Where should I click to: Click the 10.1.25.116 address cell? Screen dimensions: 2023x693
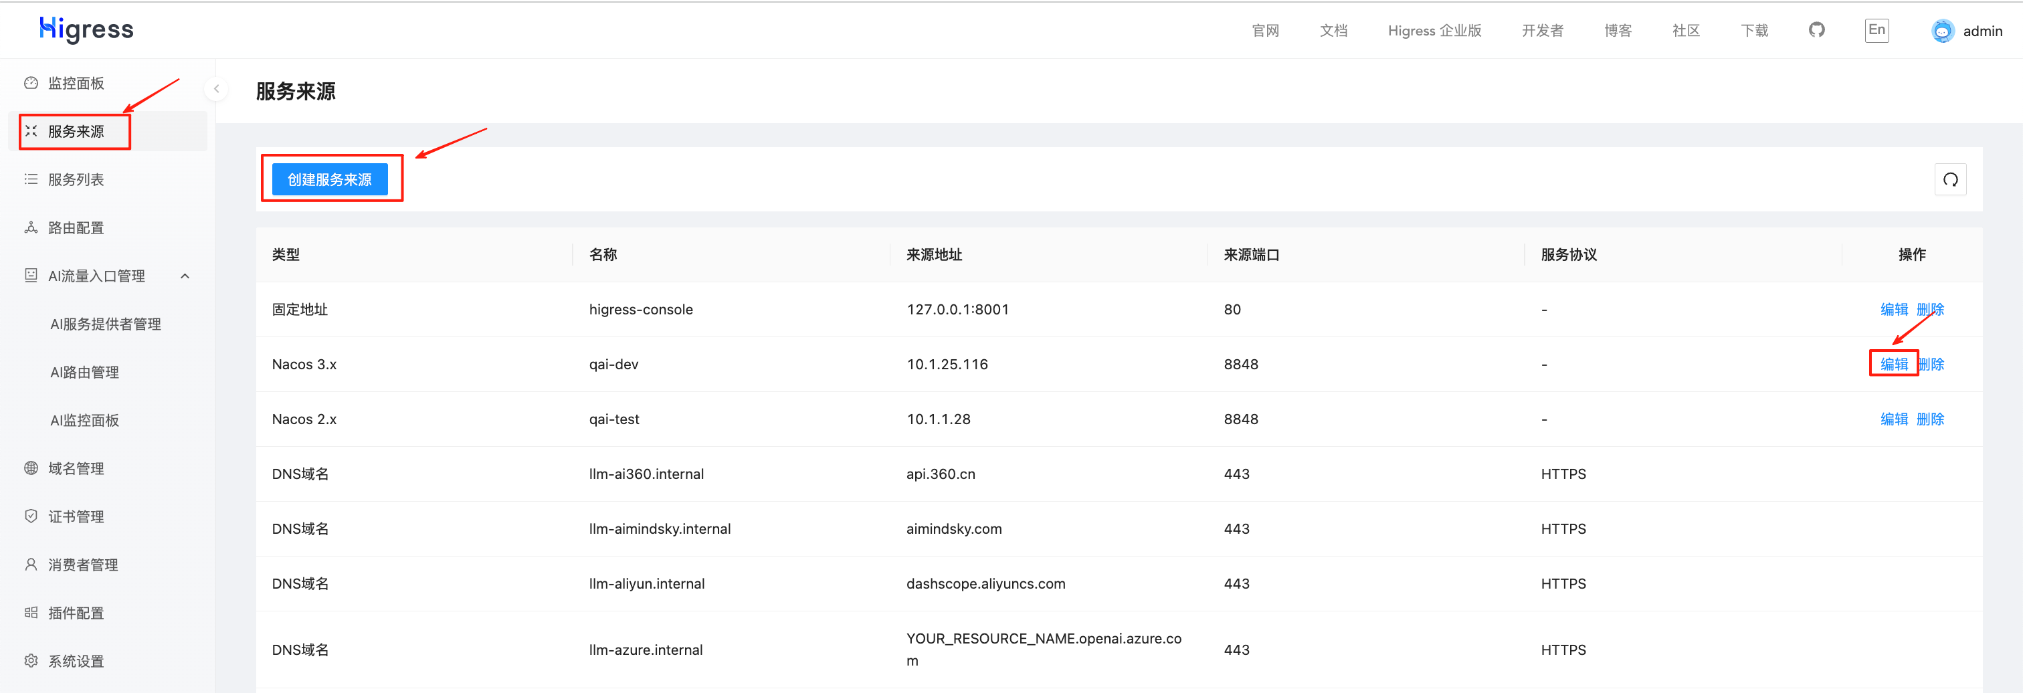947,364
